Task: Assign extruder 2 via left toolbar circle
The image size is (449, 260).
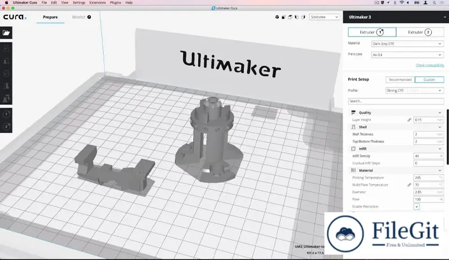Action: pyautogui.click(x=6, y=126)
